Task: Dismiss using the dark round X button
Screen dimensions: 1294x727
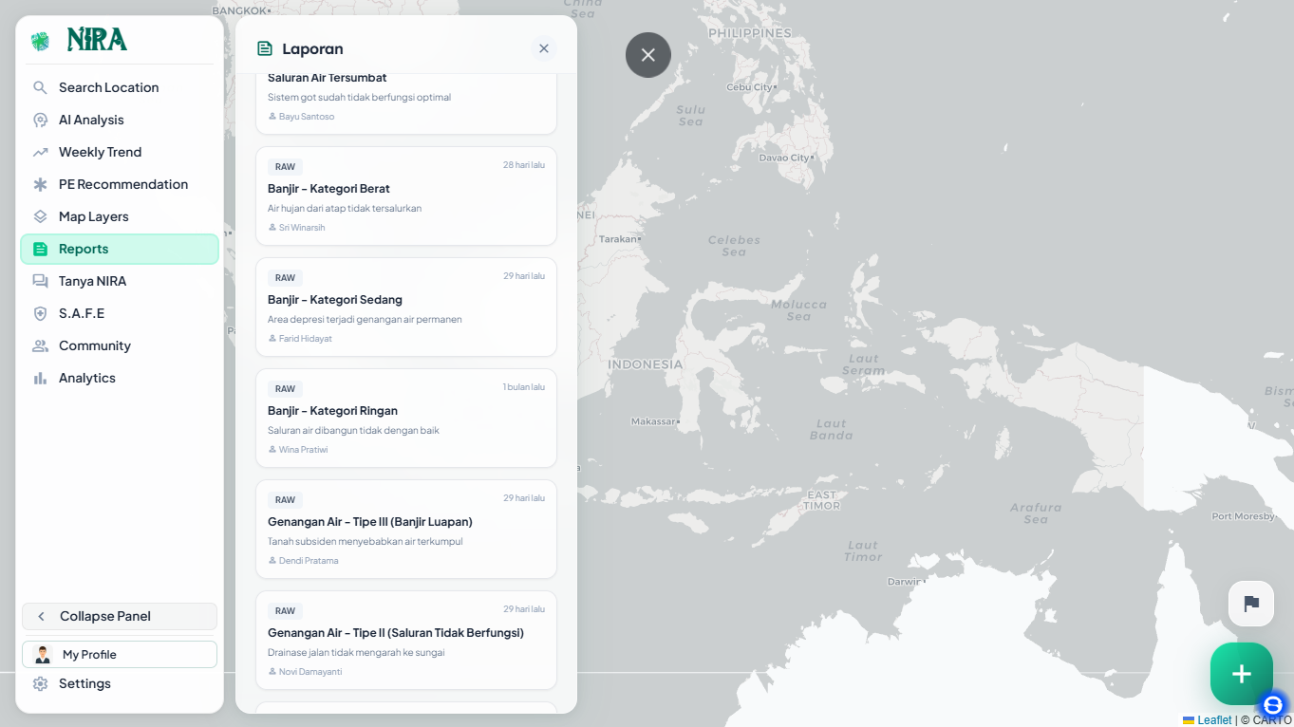Action: coord(648,55)
